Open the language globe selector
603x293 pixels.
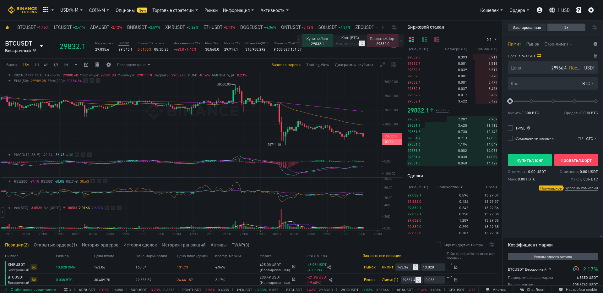552,10
